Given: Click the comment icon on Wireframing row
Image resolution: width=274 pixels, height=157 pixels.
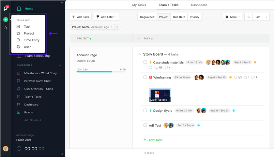Looking at the screenshot, I should tap(253, 78).
